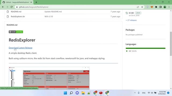Switch ENG input language
Viewport: 172px width, 96px height.
coord(144,93)
